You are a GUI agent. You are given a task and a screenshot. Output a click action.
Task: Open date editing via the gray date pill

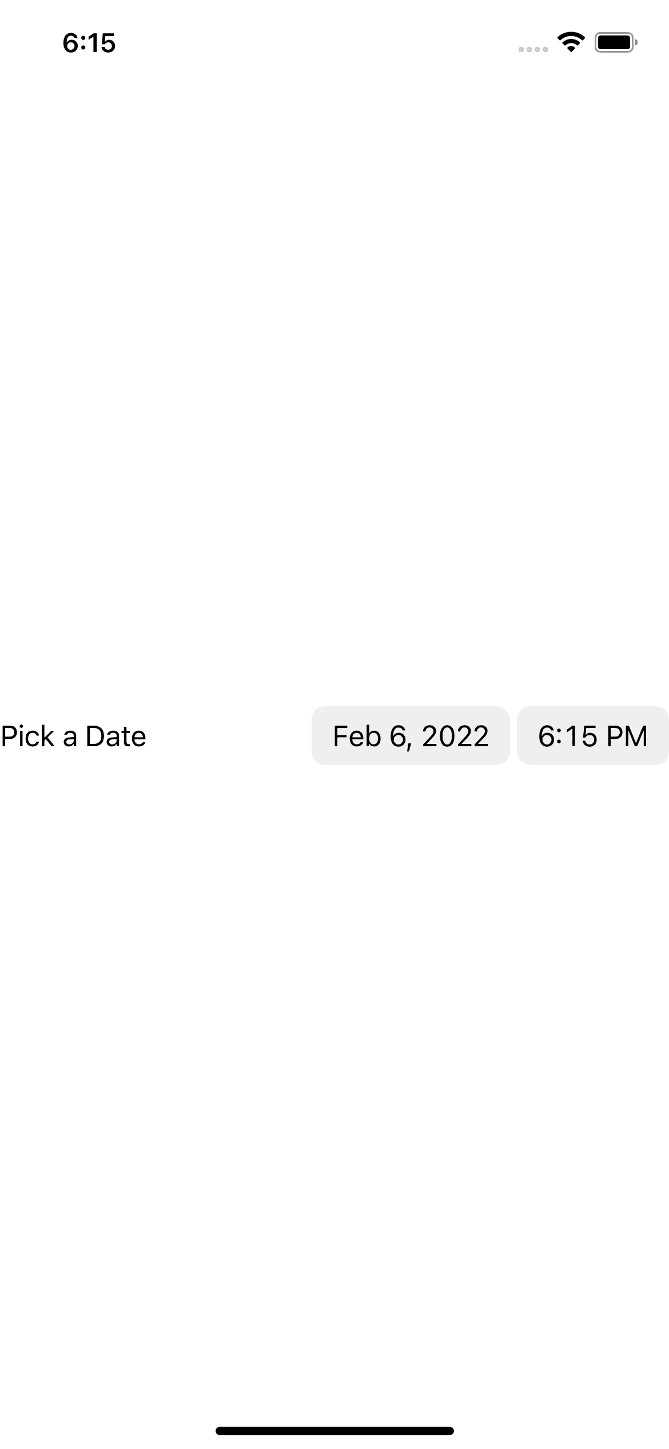[410, 737]
